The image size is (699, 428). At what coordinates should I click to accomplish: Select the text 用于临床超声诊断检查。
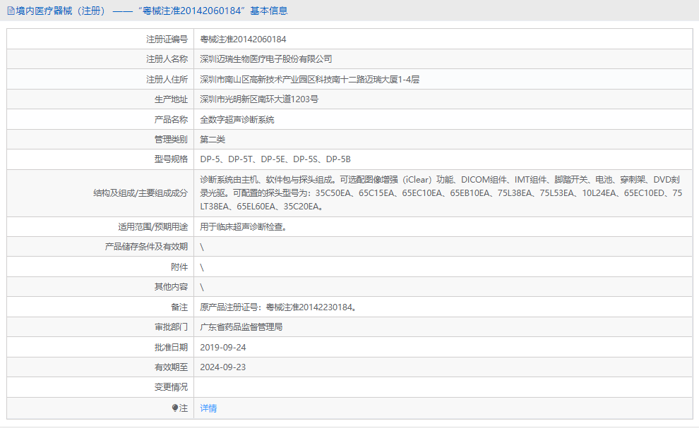coord(243,227)
